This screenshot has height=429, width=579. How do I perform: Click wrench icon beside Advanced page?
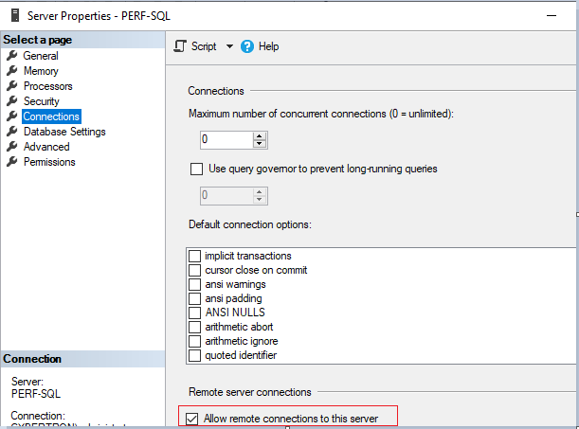coord(11,147)
